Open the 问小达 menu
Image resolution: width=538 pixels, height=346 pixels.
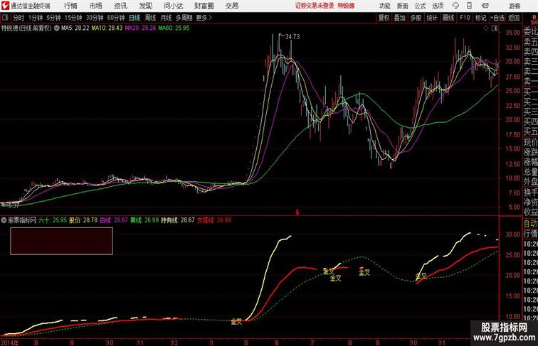tap(173, 6)
